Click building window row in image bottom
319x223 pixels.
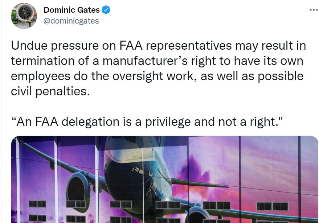point(158,205)
